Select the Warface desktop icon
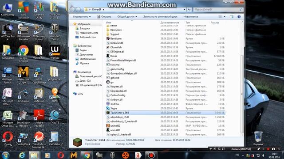Image resolution: width=284 pixels, height=159 pixels. click(55, 52)
